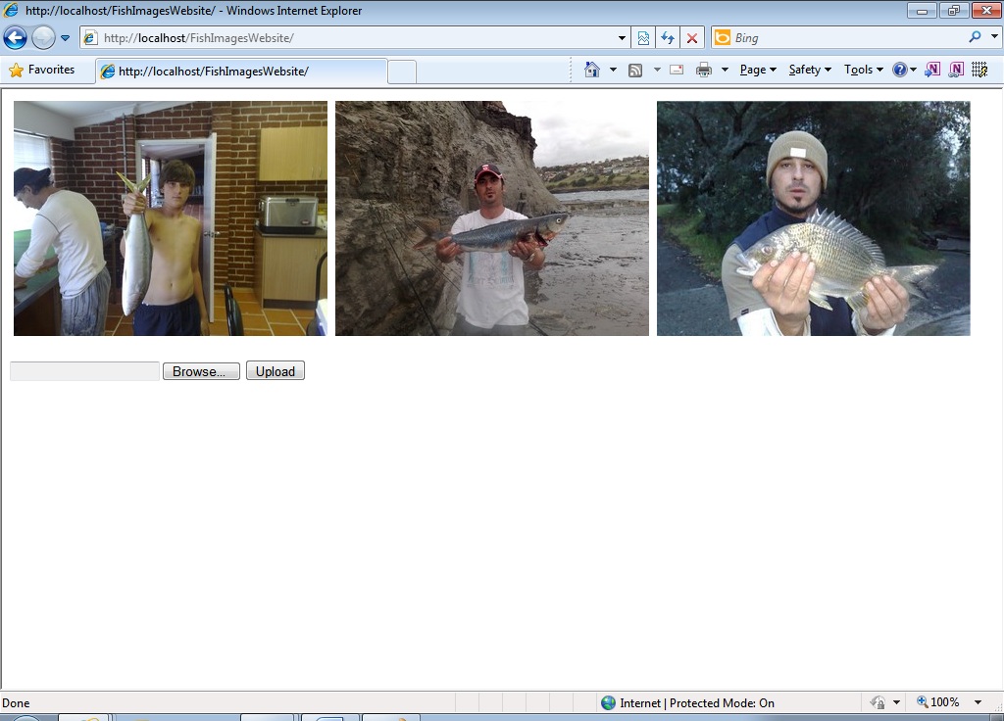Click the Read Mail envelope icon
The height and width of the screenshot is (721, 1004).
pyautogui.click(x=677, y=70)
